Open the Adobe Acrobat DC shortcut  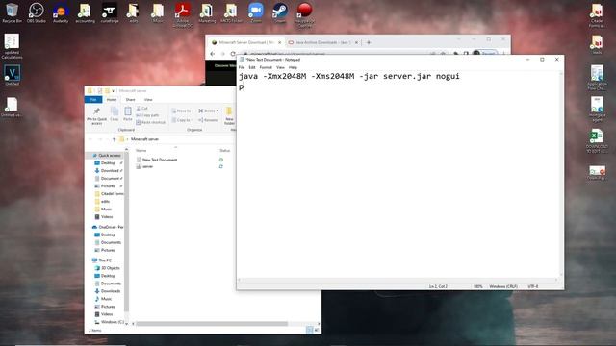tap(183, 15)
